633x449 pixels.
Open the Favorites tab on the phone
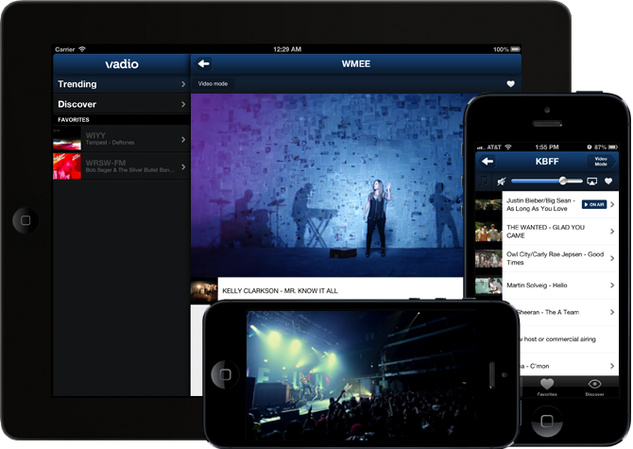pos(547,387)
